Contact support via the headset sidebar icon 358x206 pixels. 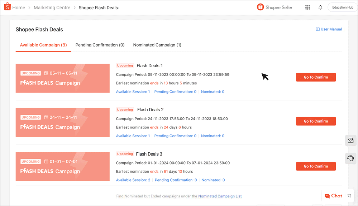350,158
